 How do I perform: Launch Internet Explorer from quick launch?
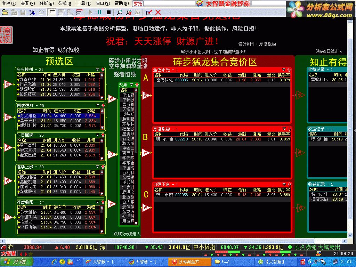tap(54, 262)
